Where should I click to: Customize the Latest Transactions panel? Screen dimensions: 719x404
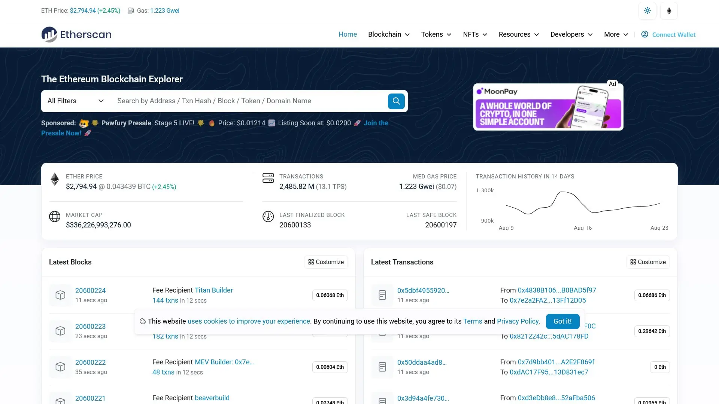point(648,262)
